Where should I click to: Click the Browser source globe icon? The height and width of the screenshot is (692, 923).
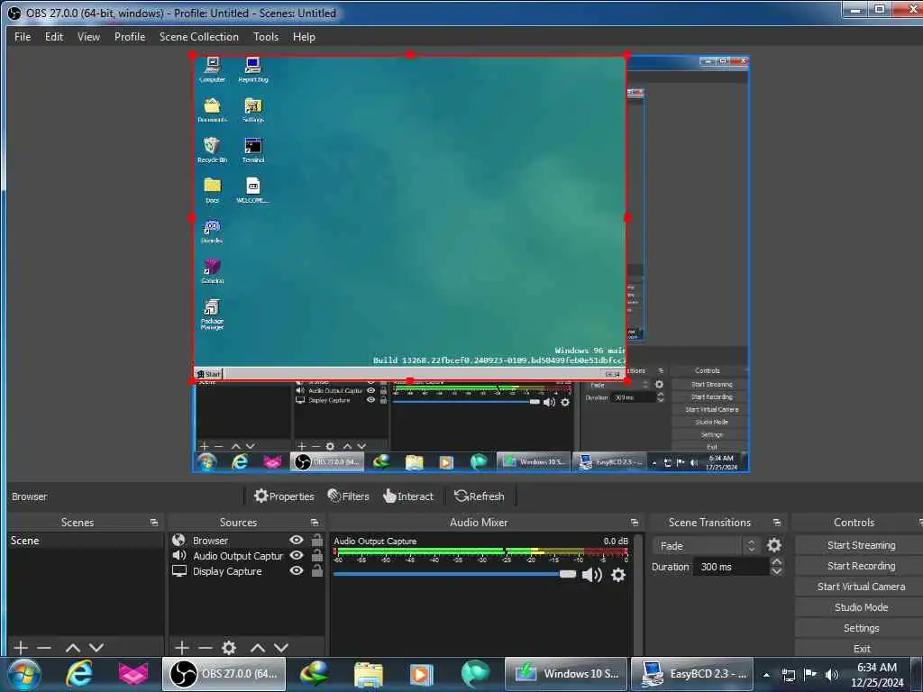178,541
